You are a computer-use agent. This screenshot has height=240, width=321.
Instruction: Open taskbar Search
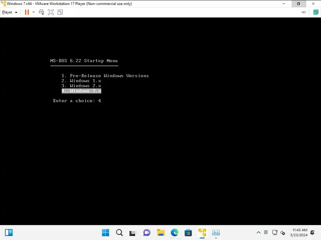[x=119, y=232]
